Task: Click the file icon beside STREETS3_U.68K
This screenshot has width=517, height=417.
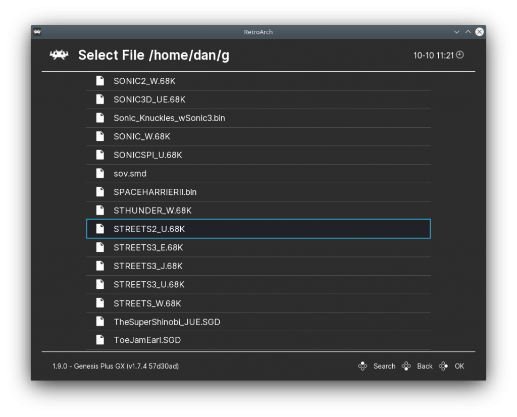Action: tap(100, 284)
